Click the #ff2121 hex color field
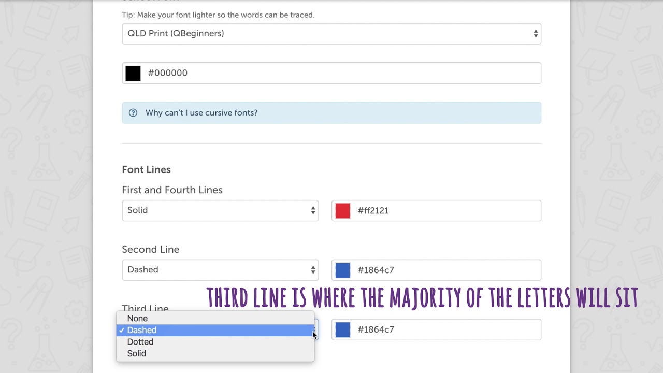Viewport: 663px width, 373px height. tap(445, 211)
